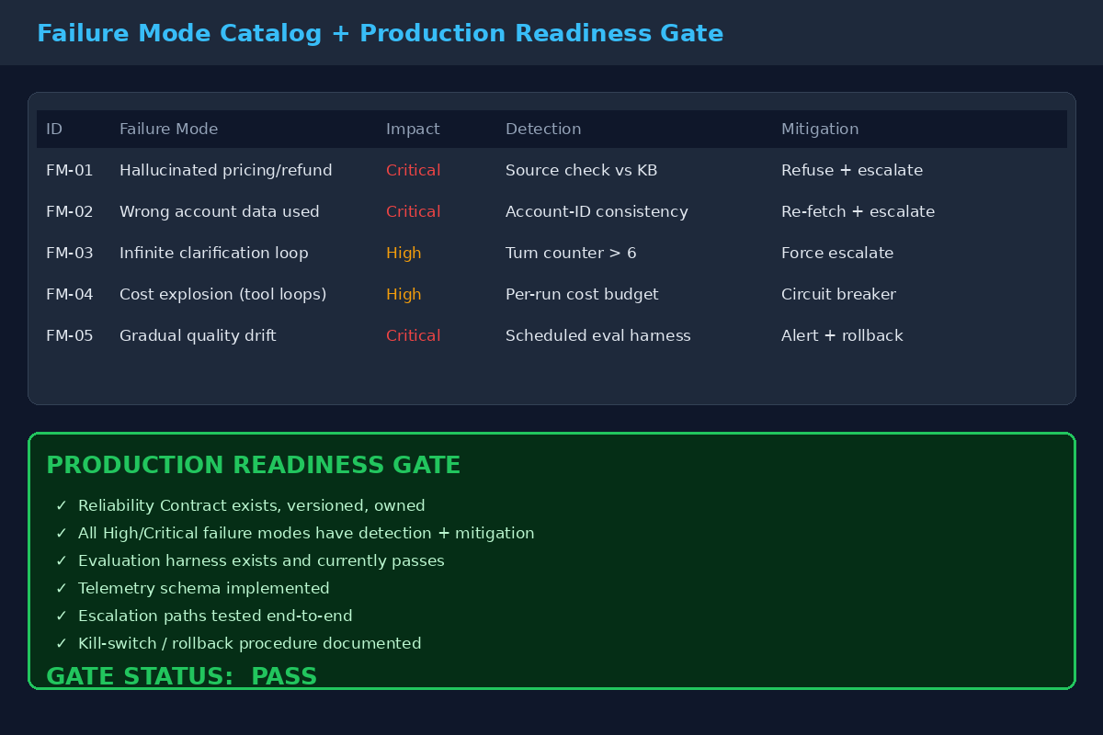Click 'Scheduled eval harness' detection

(598, 336)
